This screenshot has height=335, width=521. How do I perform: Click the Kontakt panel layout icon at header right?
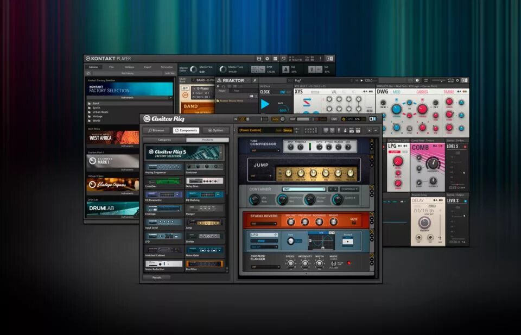(x=329, y=59)
